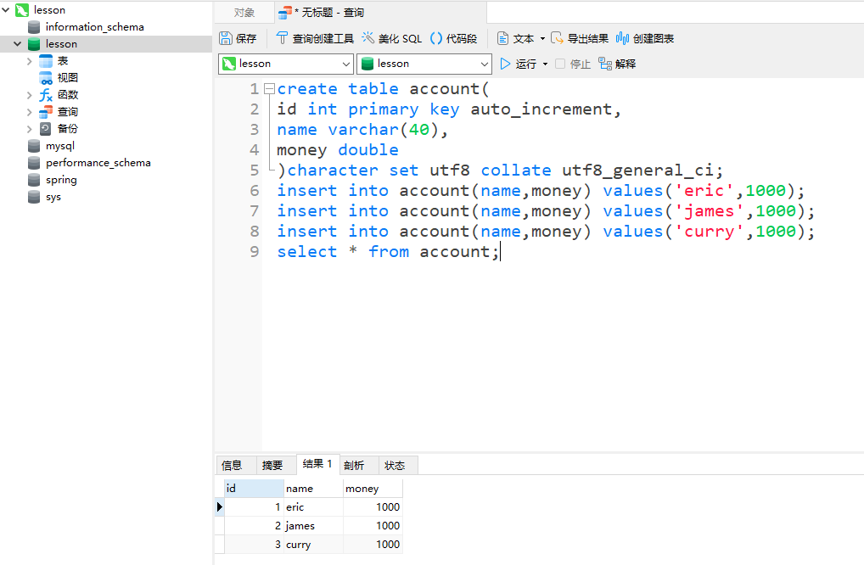Select the untitled query (无标题 - 查询) tab
The image size is (864, 565).
click(380, 13)
